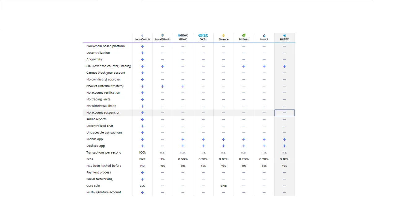Click LocalBitcoin plus in OTC Trading row

point(163,66)
